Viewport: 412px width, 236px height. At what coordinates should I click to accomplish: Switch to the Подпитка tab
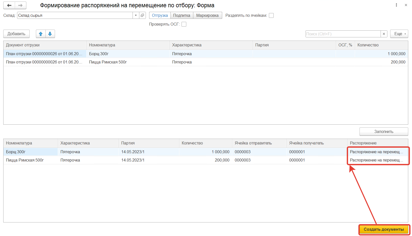(182, 15)
